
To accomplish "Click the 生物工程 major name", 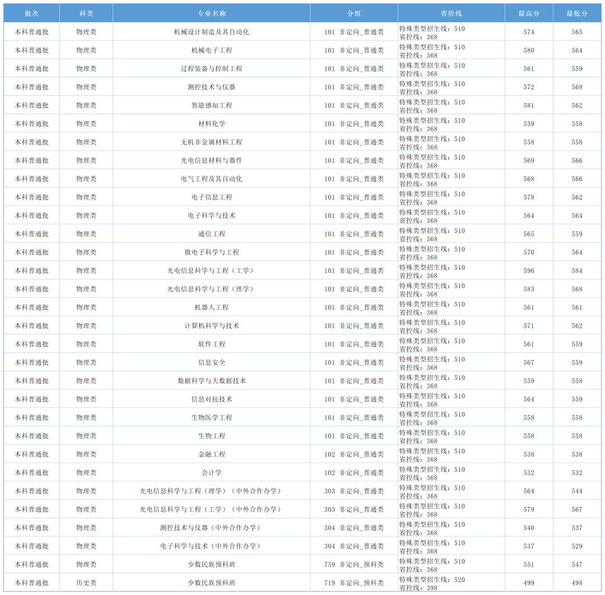I will coord(211,436).
